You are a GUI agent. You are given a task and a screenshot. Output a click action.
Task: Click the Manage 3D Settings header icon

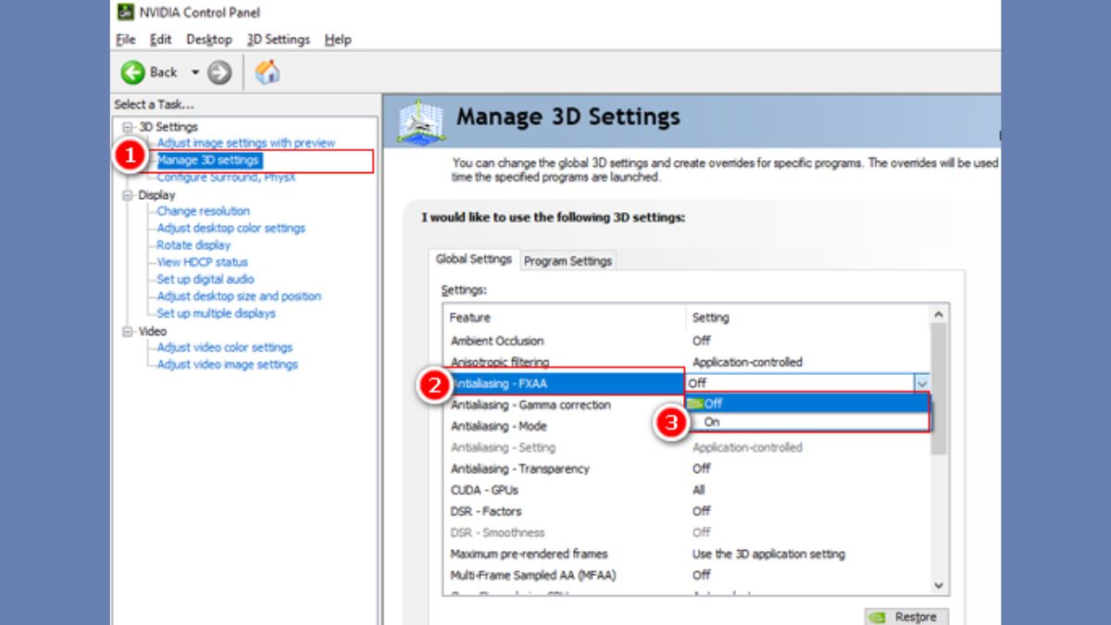tap(420, 121)
